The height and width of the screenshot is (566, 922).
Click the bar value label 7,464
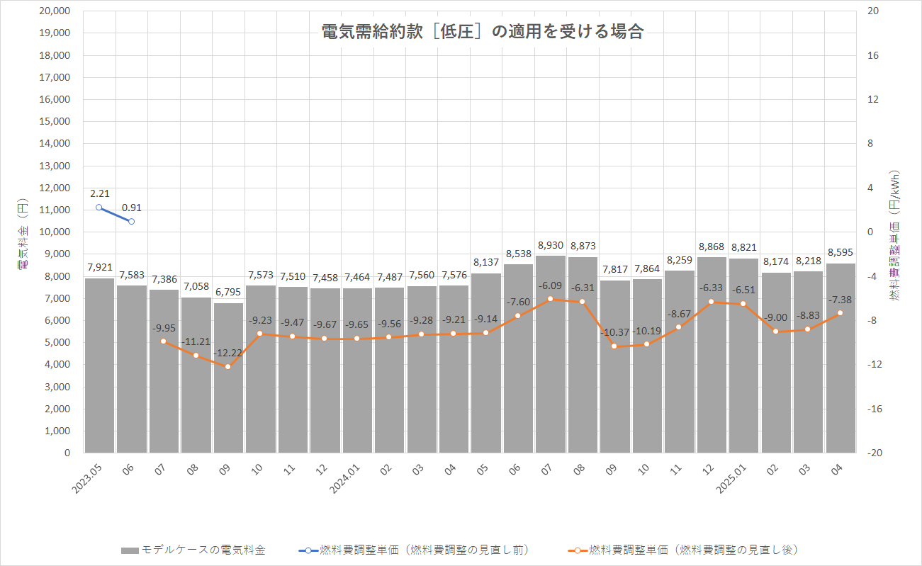coord(357,277)
